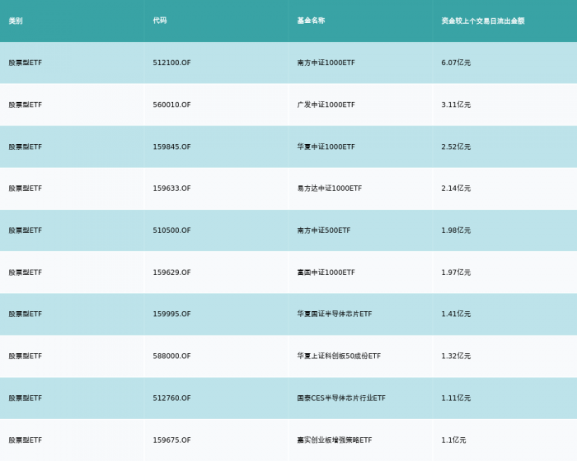Click 股票型ETF in the 159995.OF row
This screenshot has height=461, width=577.
(x=26, y=314)
